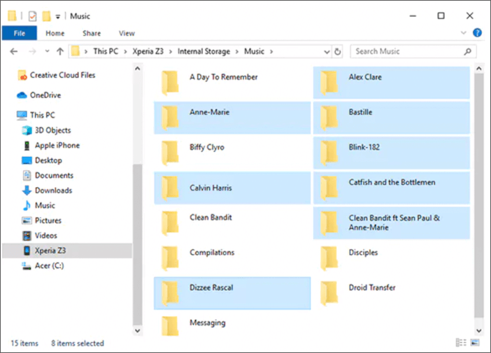This screenshot has height=353, width=491.
Task: Select the Blink-182 folder
Action: click(392, 153)
